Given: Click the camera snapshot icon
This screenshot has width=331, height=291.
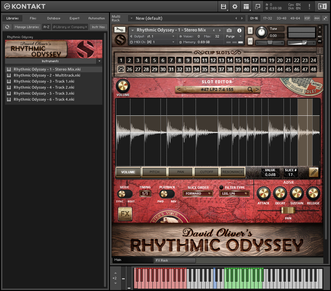Looking at the screenshot, I should 229,30.
